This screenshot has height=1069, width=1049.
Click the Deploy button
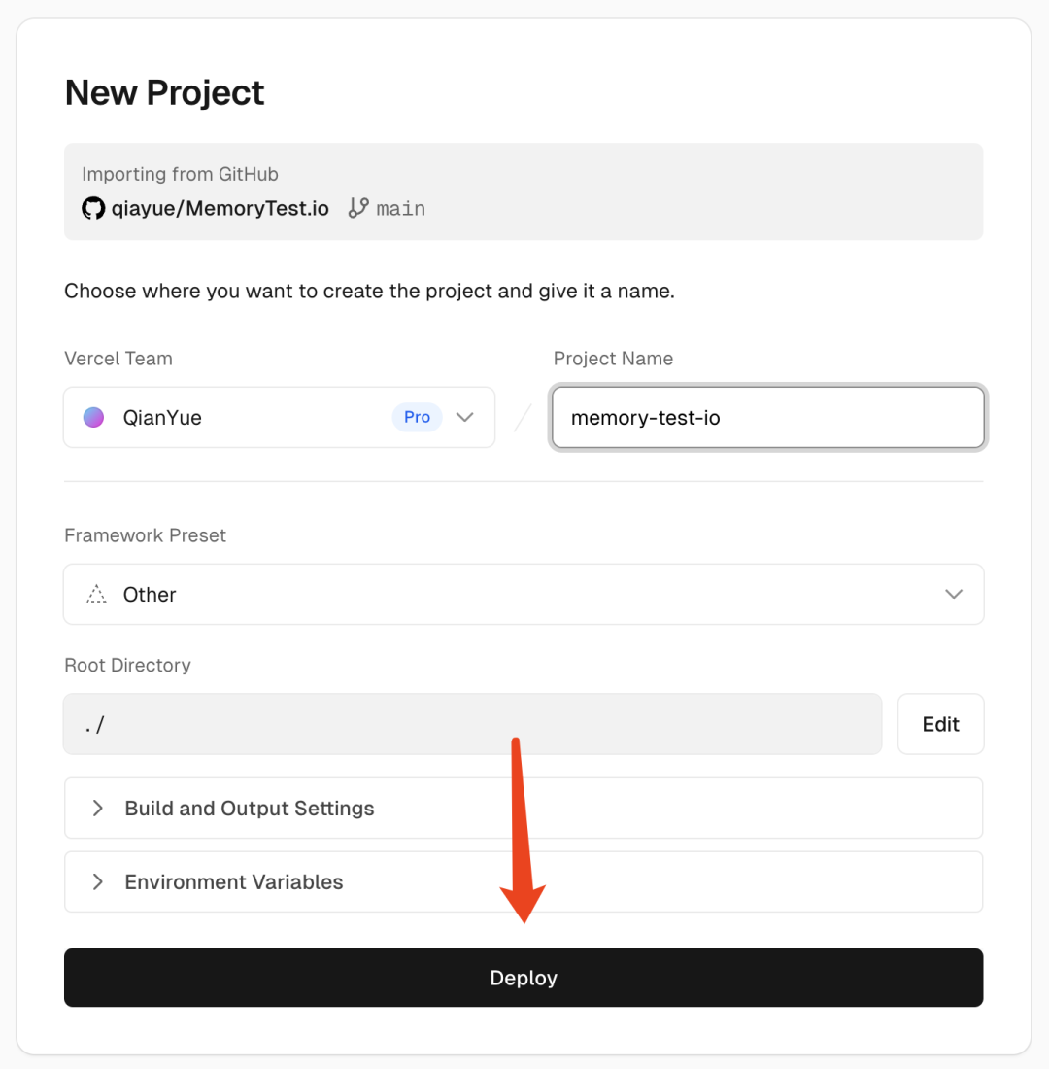pyautogui.click(x=524, y=977)
